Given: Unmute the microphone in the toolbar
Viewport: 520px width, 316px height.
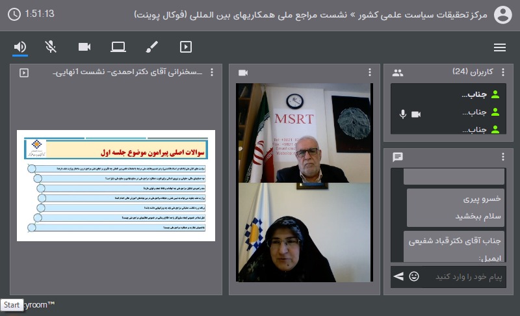Looking at the screenshot, I should tap(51, 47).
